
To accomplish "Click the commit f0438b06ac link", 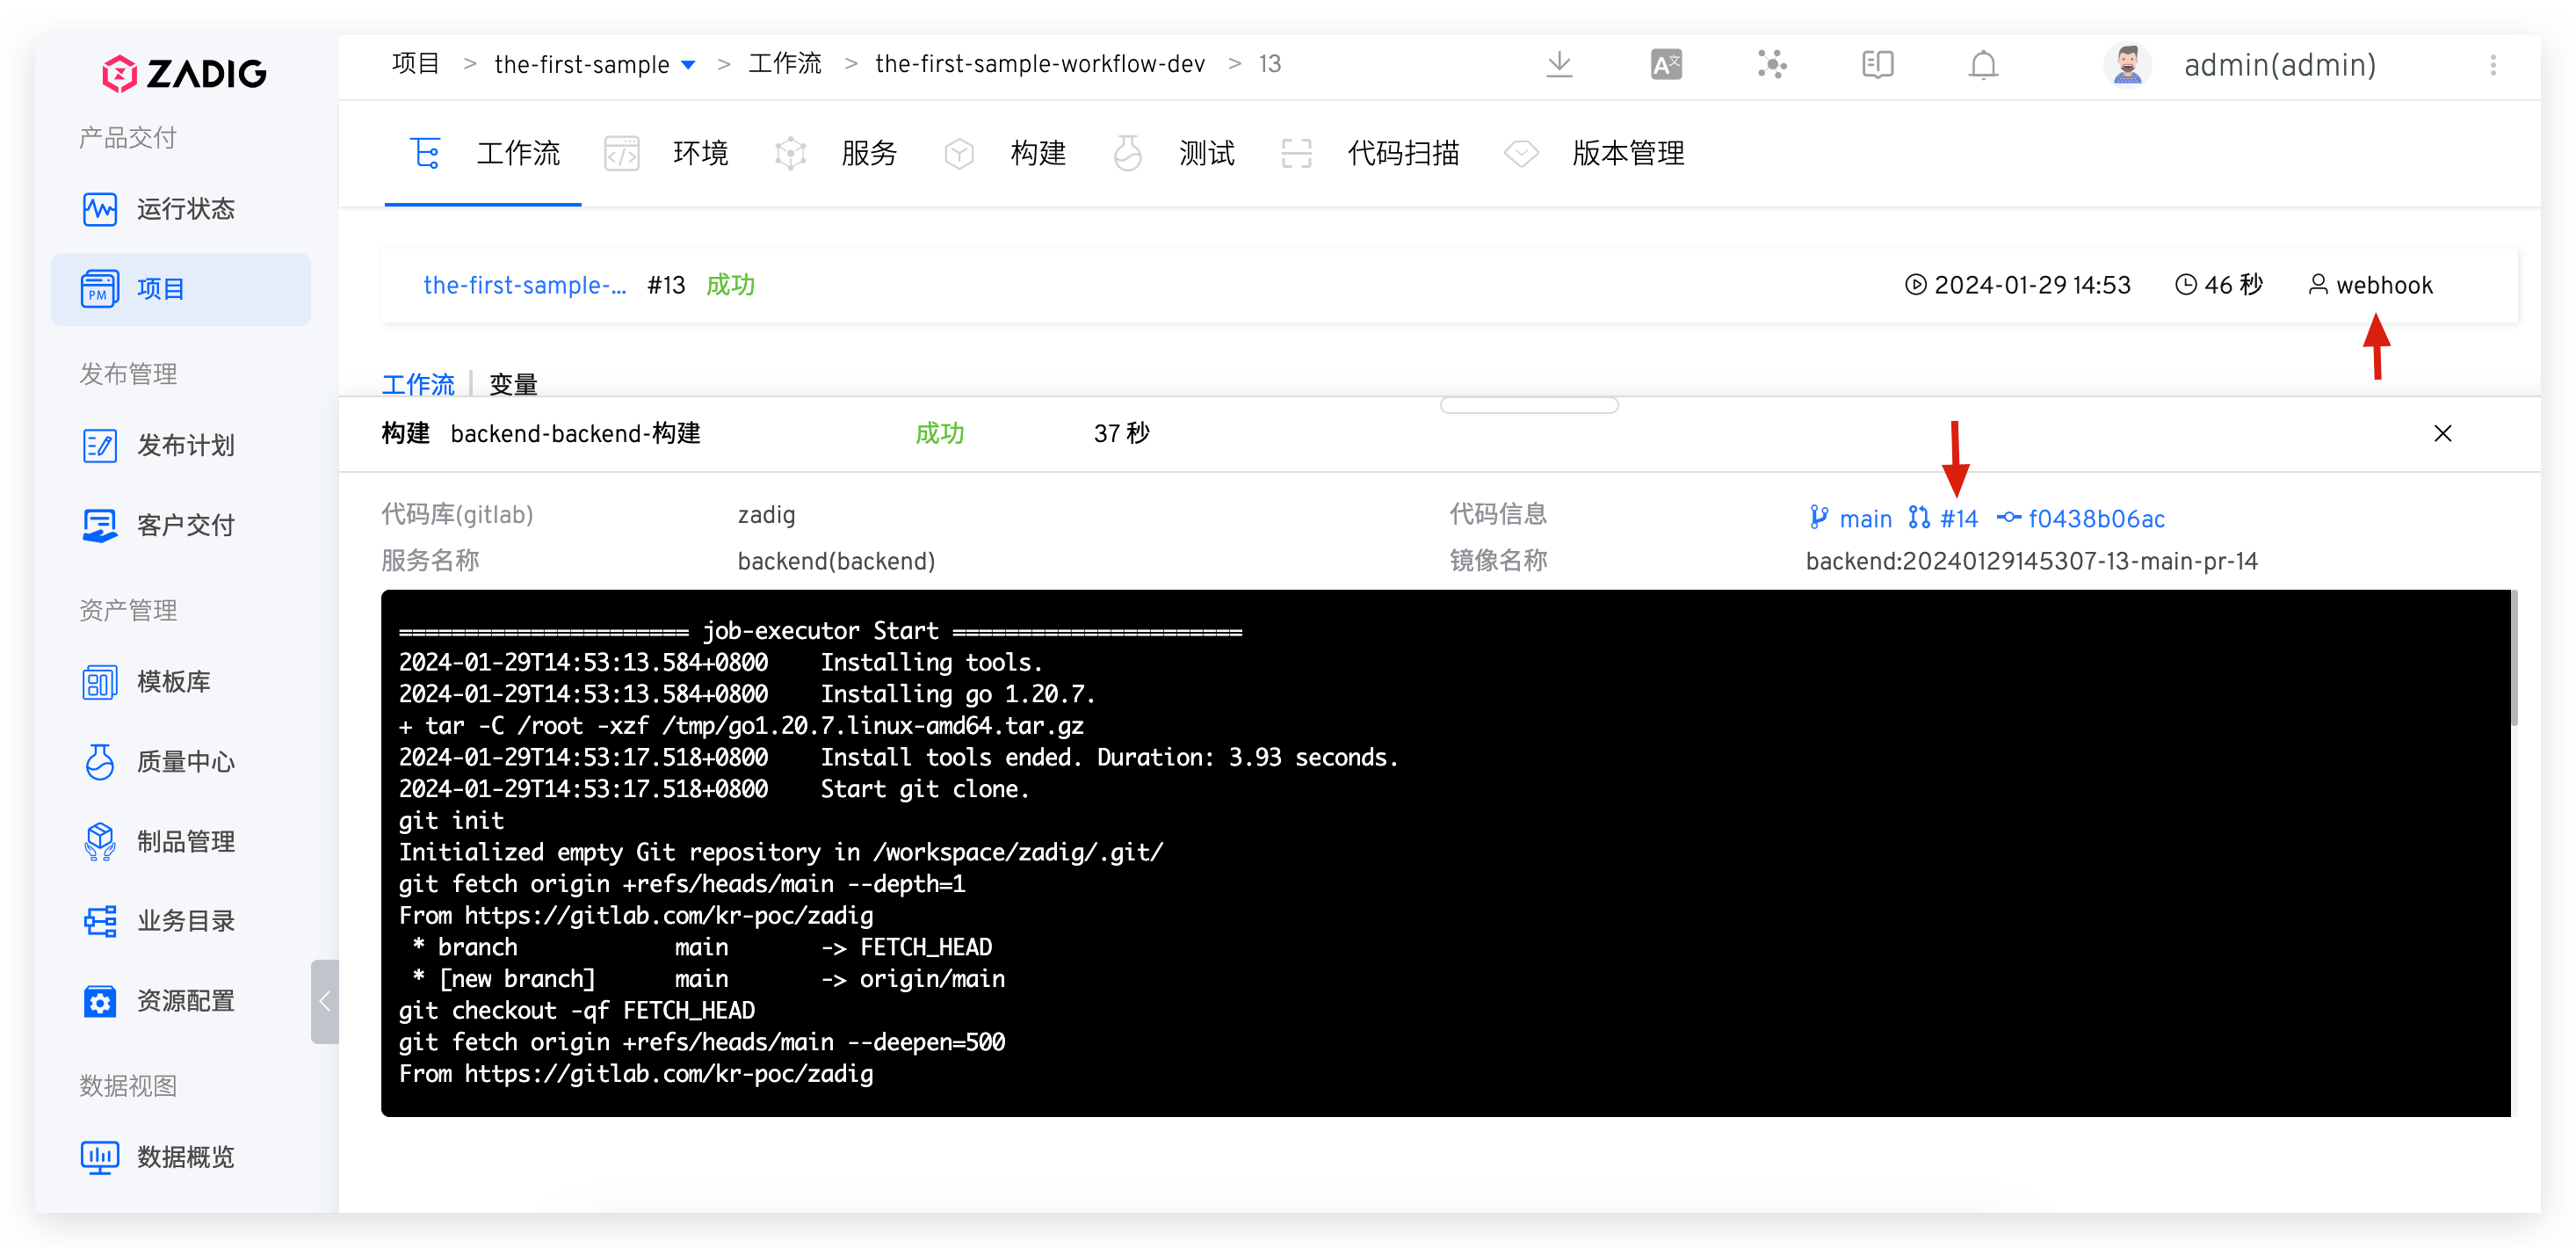I will coord(2097,518).
